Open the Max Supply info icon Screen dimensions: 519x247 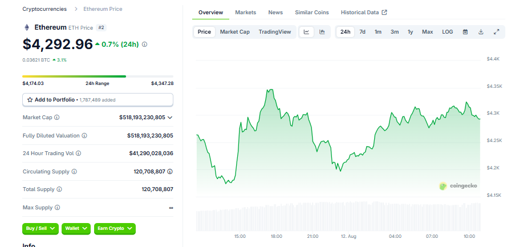click(x=57, y=208)
